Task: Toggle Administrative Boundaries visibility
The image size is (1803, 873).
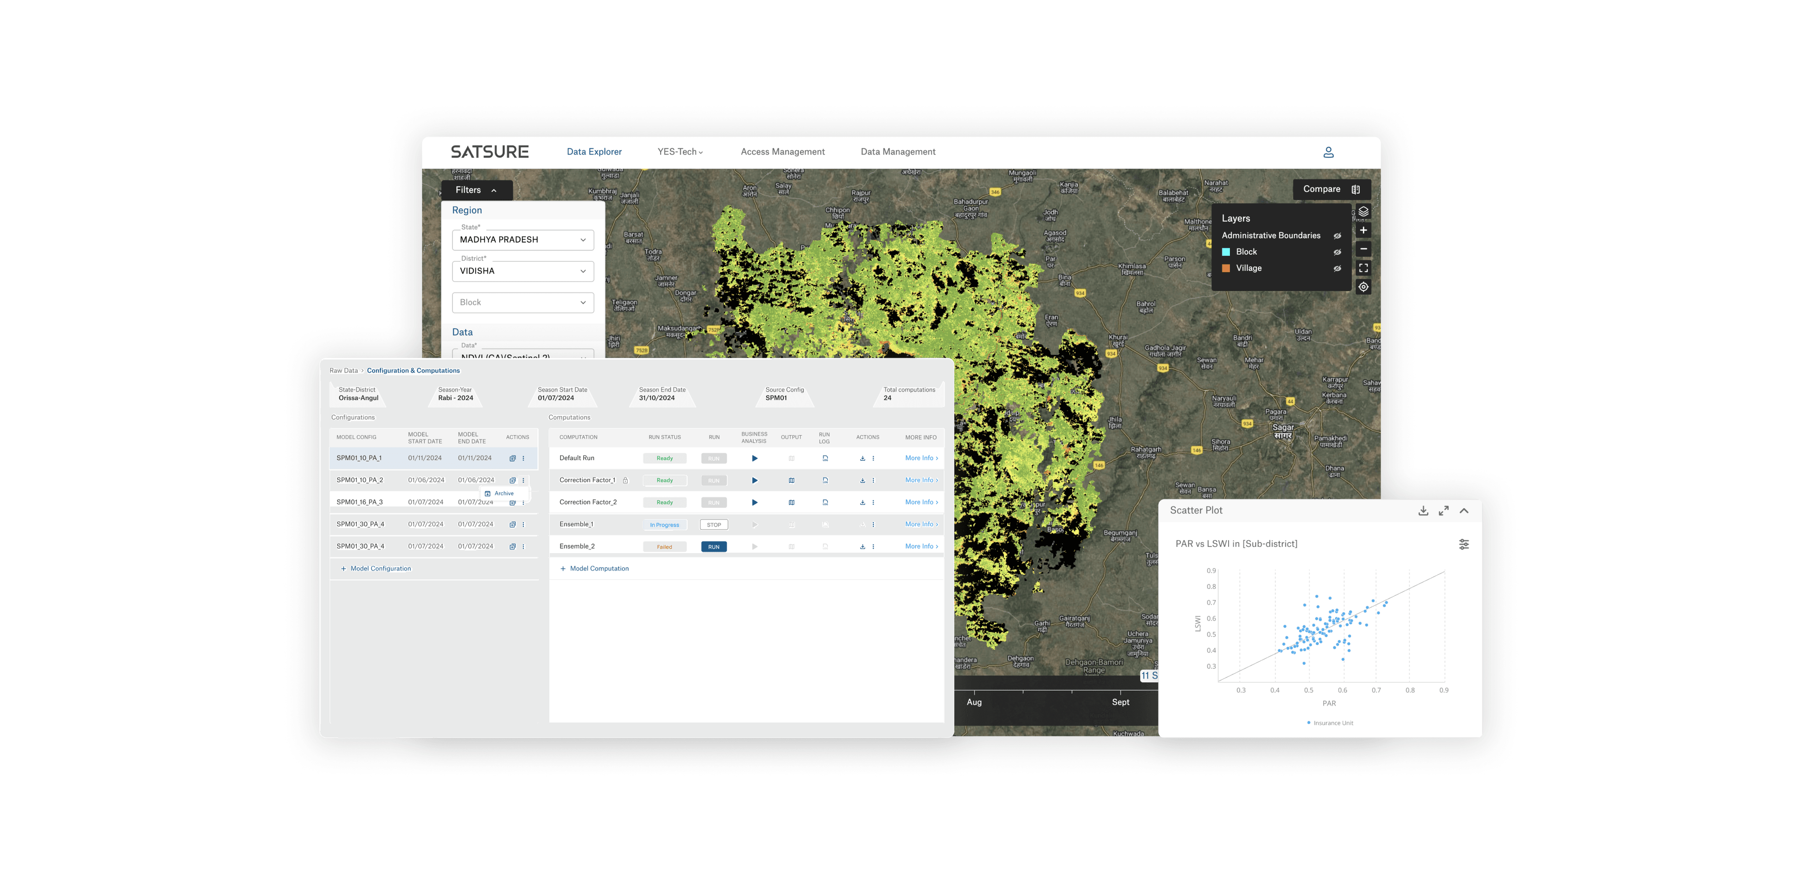Action: [1337, 236]
